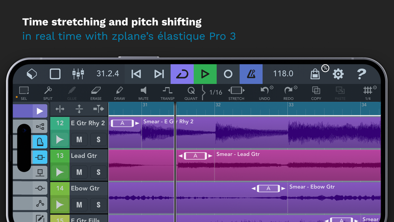Screen dimensions: 394x222
Task: Click the REDO arrow
Action: [x=288, y=93]
